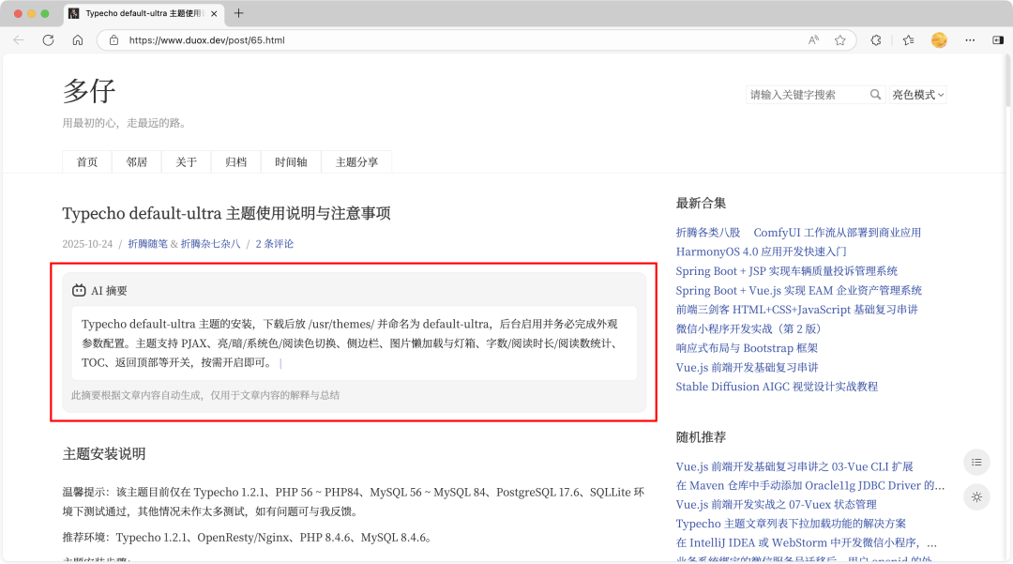Viewport: 1013px width, 564px height.
Task: Open a new tab with the plus button
Action: point(238,13)
